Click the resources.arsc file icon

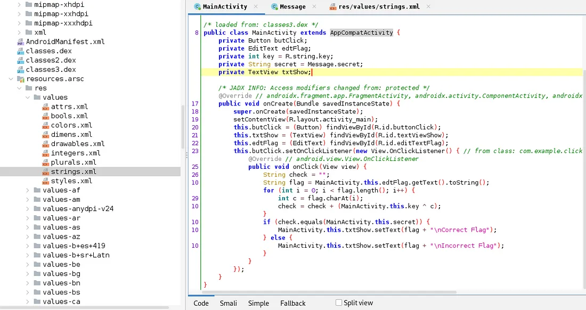[x=21, y=79]
